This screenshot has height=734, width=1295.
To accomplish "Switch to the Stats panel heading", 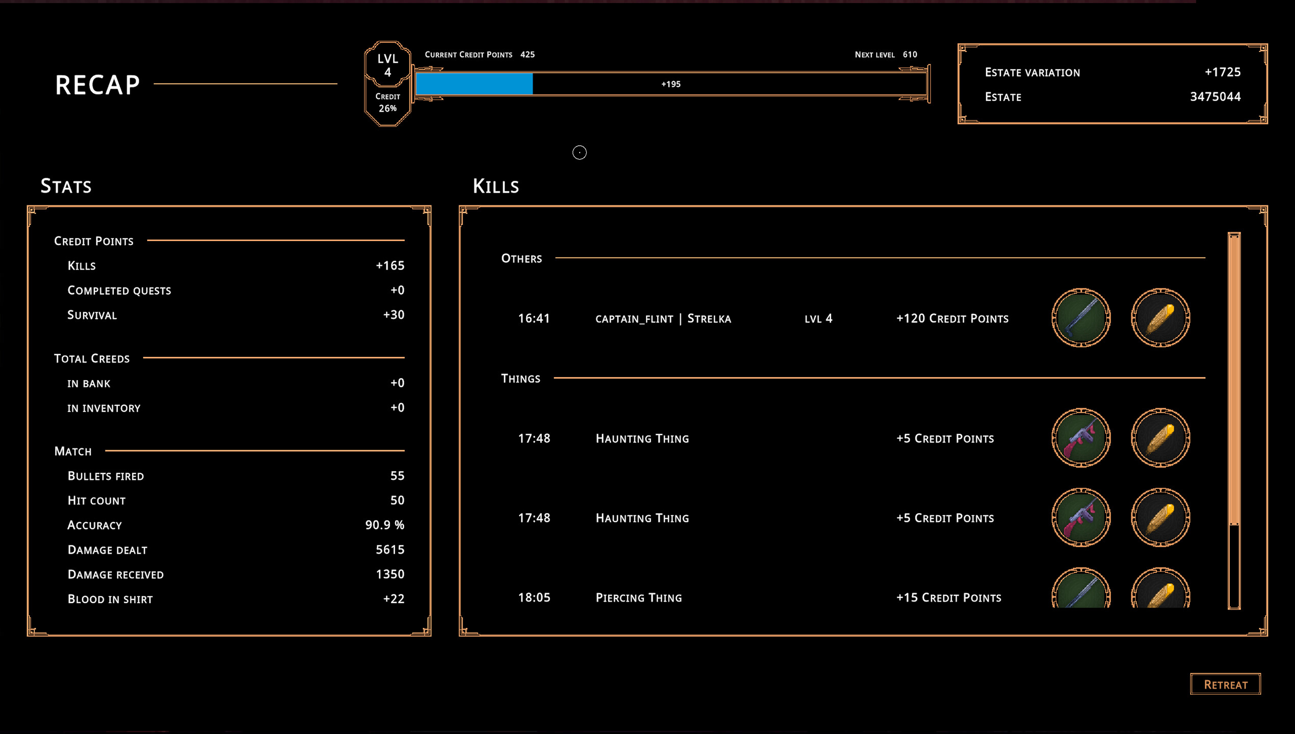I will point(66,186).
